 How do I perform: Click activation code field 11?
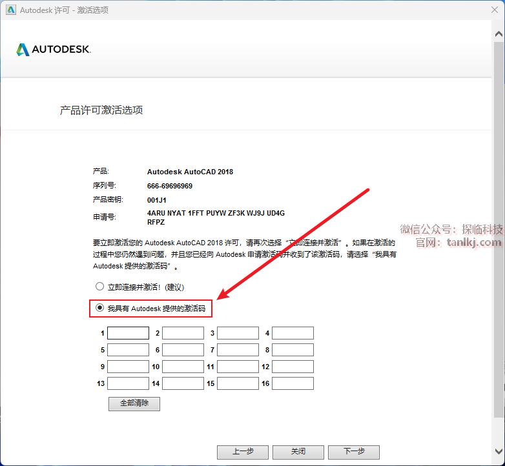coord(238,367)
